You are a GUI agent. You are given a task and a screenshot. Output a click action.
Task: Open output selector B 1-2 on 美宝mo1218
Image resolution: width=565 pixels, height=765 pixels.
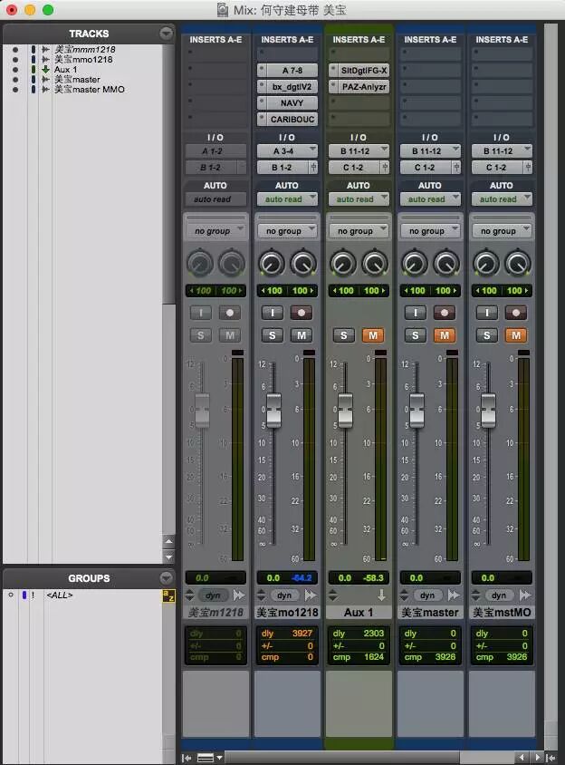tap(283, 168)
